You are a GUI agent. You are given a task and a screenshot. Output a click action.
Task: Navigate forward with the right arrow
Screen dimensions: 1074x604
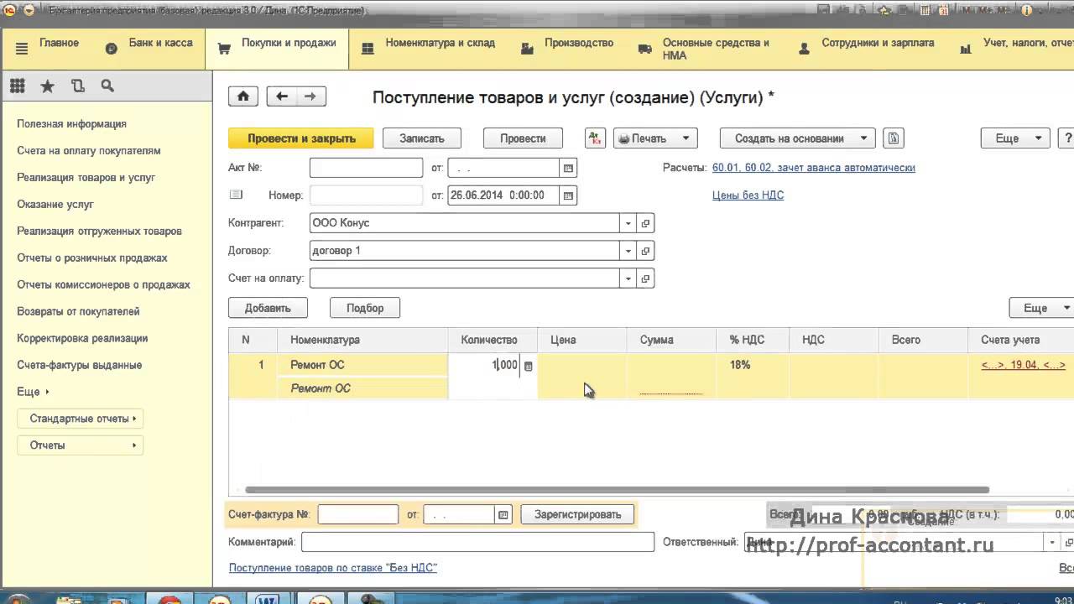[x=310, y=96]
